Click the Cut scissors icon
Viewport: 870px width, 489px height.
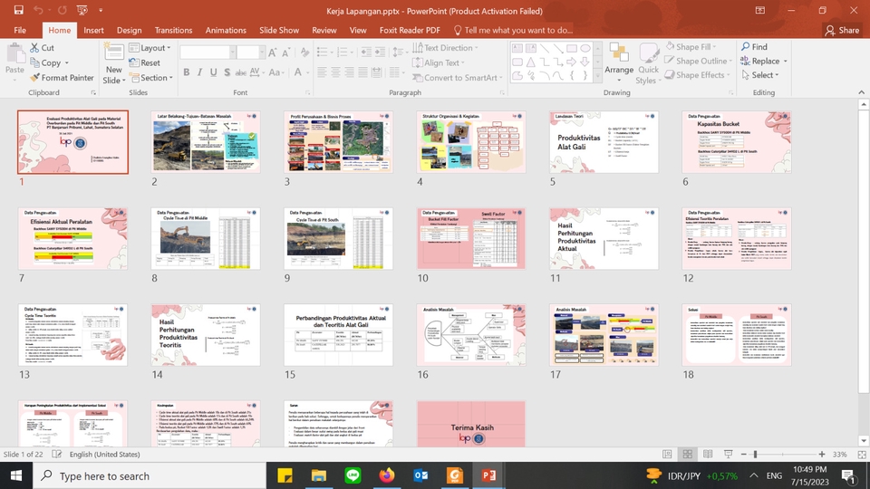(34, 48)
